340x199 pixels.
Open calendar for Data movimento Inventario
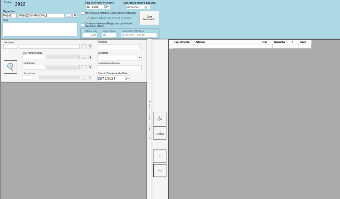107,7
